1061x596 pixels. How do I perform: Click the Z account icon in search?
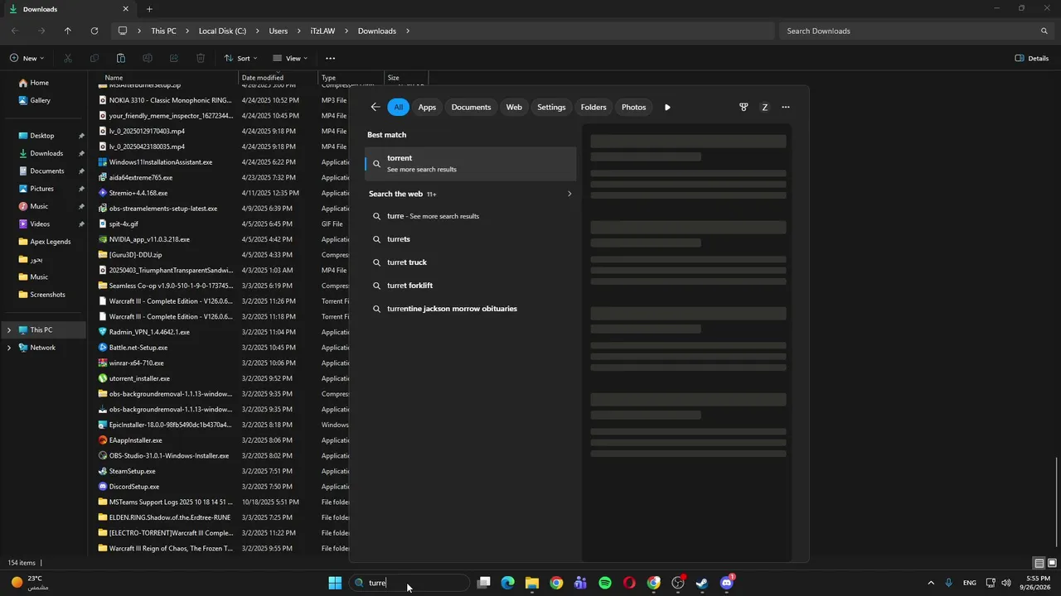tap(764, 107)
